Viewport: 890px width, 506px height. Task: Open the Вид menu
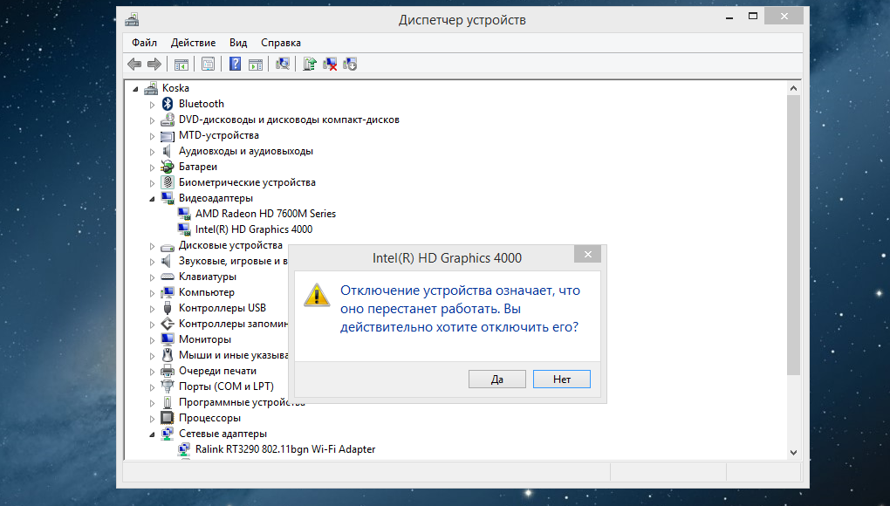[238, 43]
